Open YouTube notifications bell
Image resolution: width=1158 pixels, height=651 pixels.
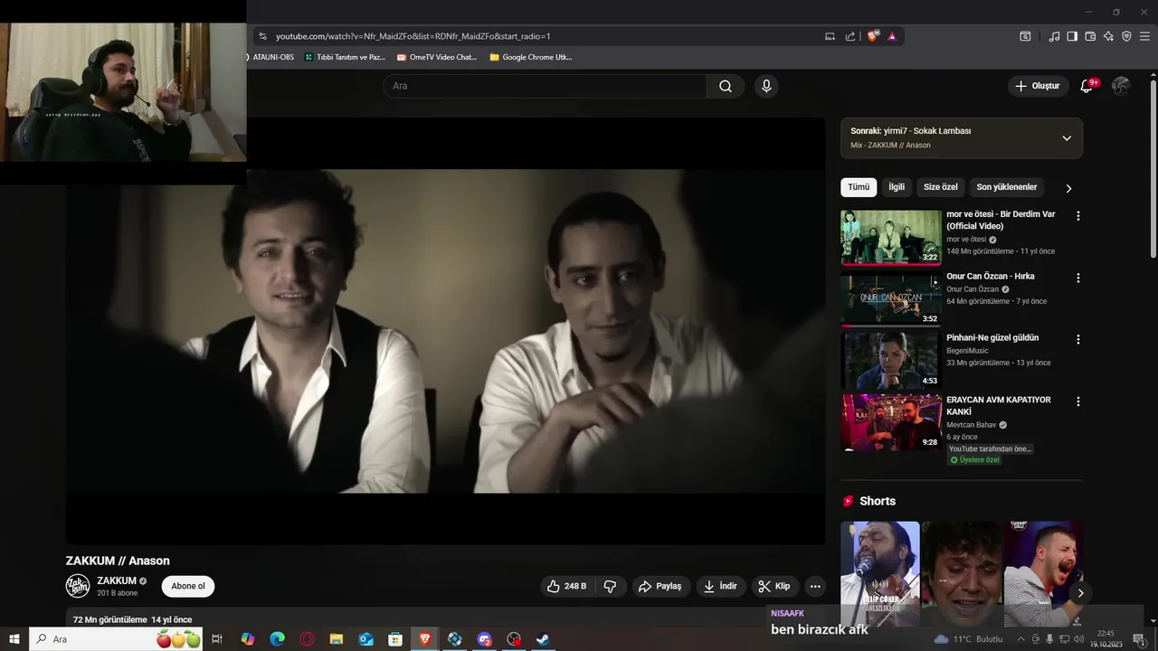tap(1087, 86)
